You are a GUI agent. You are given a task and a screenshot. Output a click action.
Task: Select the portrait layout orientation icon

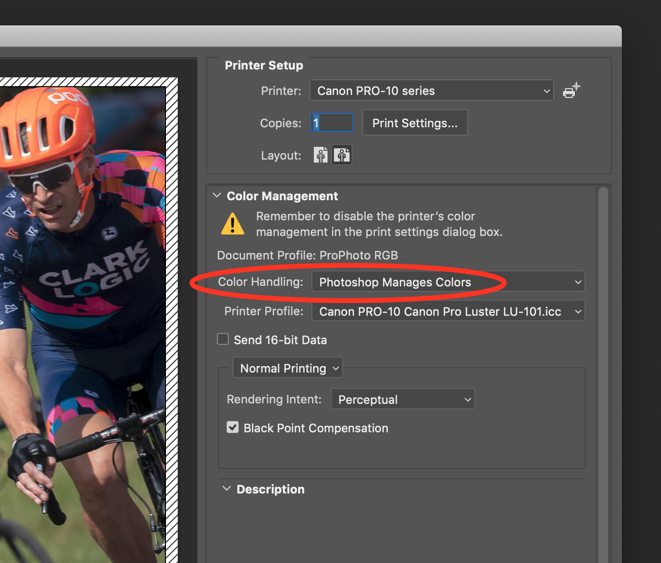321,155
